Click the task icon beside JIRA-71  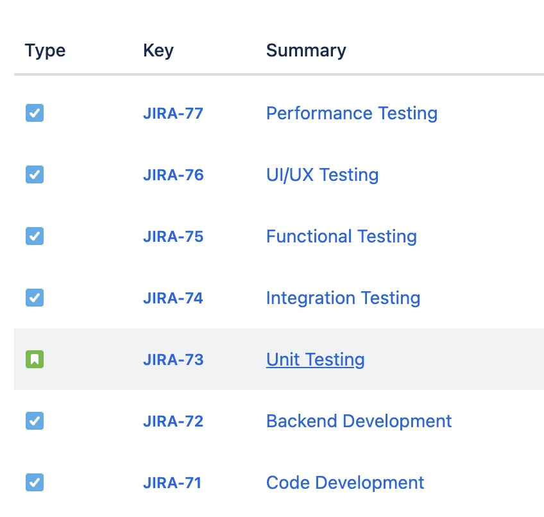[x=35, y=482]
